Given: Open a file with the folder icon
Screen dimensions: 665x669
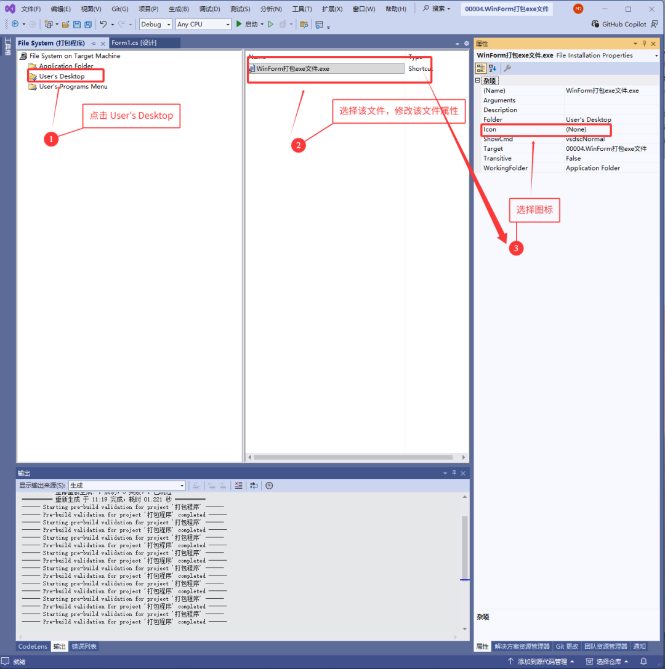Looking at the screenshot, I should 65,25.
